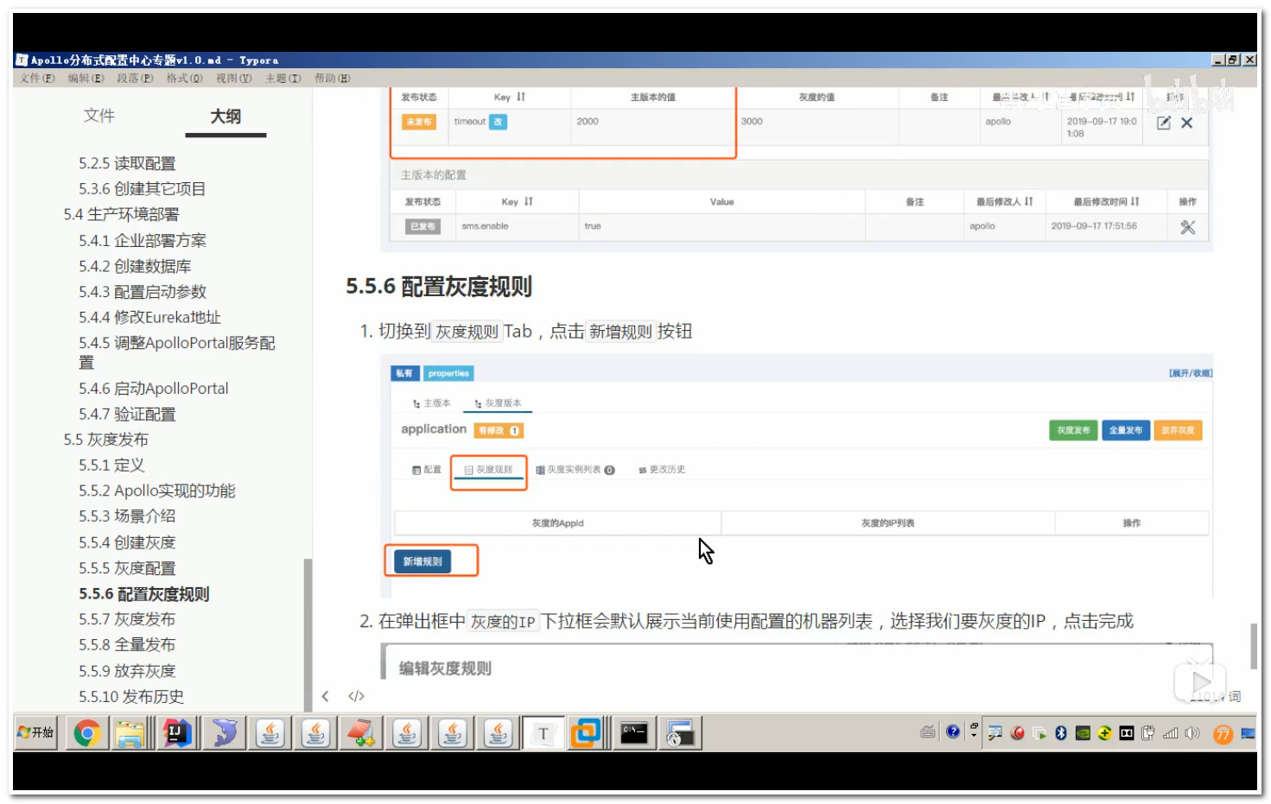Open File Explorer from the taskbar
Viewport: 1271px width, 804px height.
point(130,733)
